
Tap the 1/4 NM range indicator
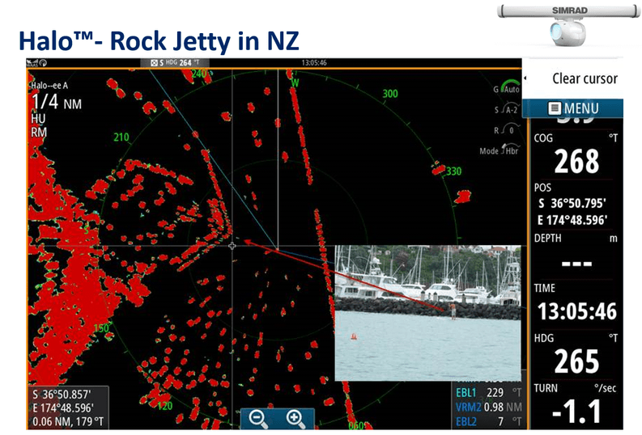[x=56, y=103]
